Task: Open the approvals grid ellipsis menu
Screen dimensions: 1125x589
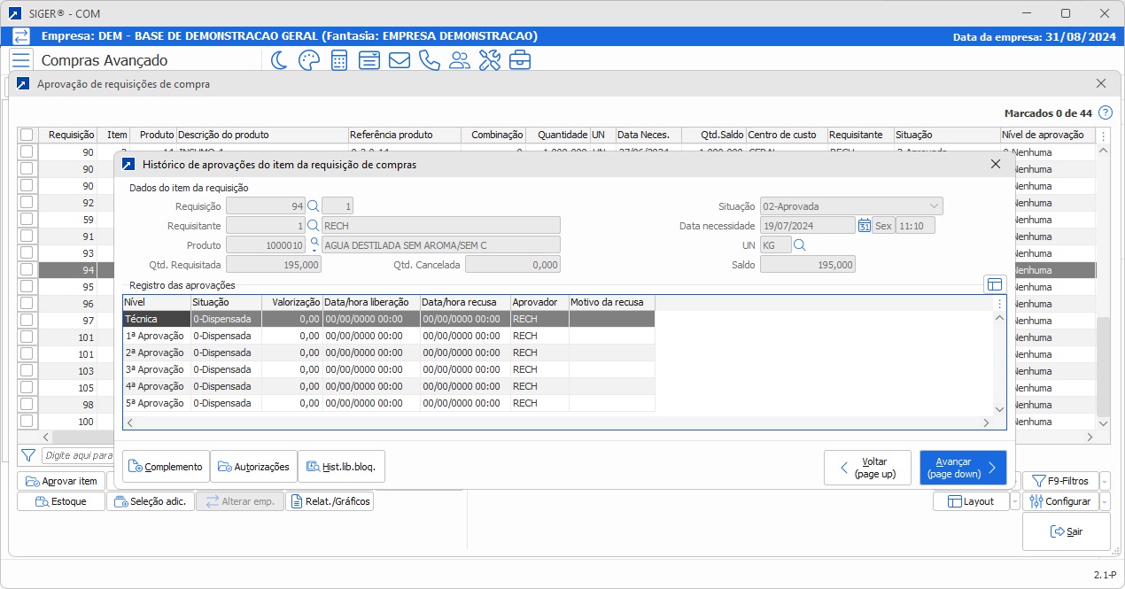Action: click(x=998, y=304)
